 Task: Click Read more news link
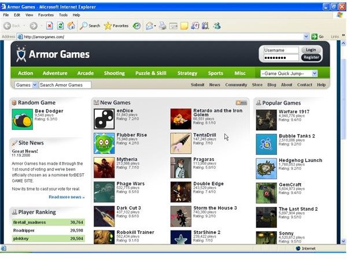[67, 197]
